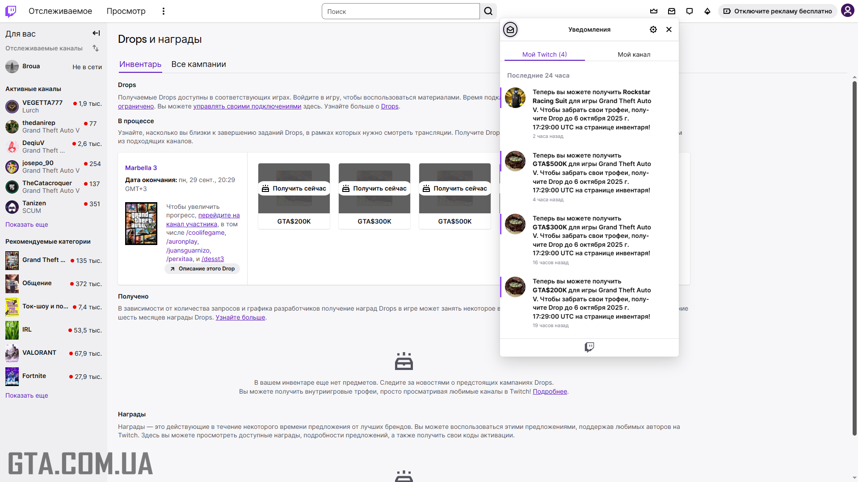Click the Bits diamond icon
858x482 pixels.
707,11
